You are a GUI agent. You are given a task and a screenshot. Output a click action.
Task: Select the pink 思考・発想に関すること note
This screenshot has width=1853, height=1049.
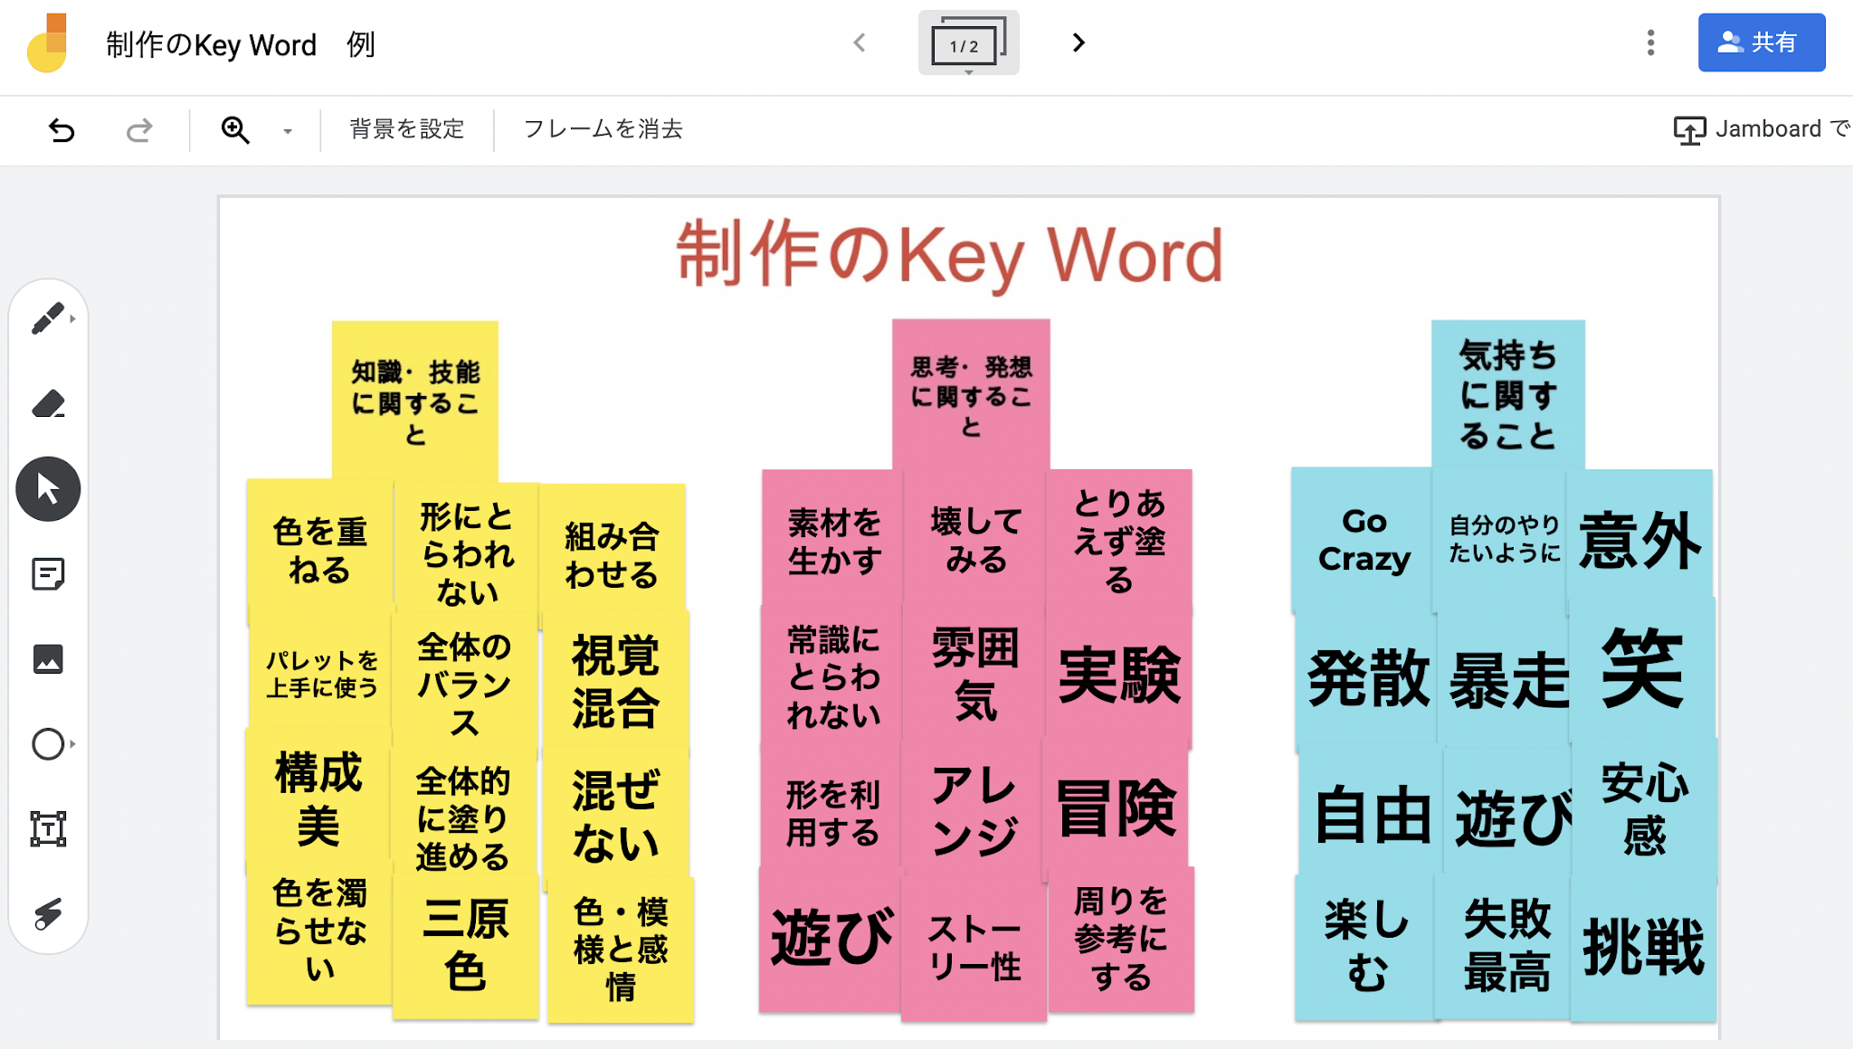click(971, 395)
